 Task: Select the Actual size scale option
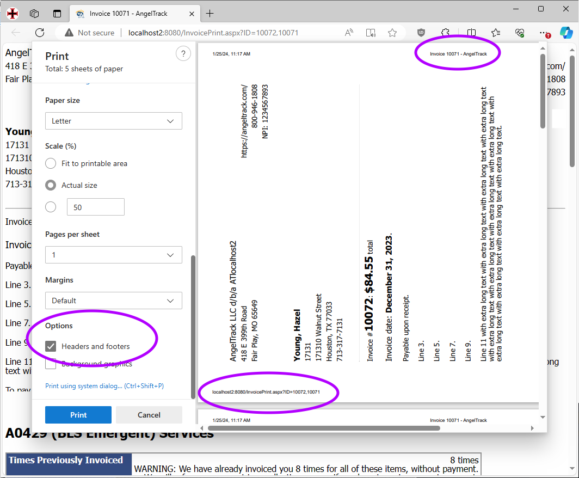pyautogui.click(x=51, y=185)
